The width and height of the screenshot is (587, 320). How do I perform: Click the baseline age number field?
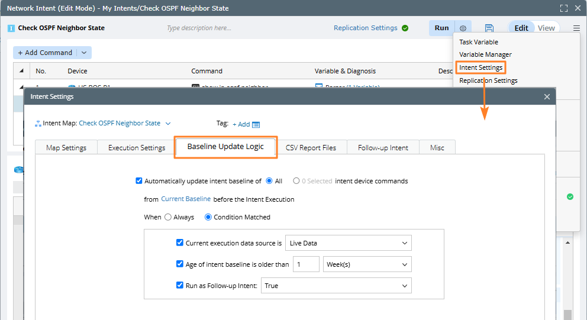point(306,264)
